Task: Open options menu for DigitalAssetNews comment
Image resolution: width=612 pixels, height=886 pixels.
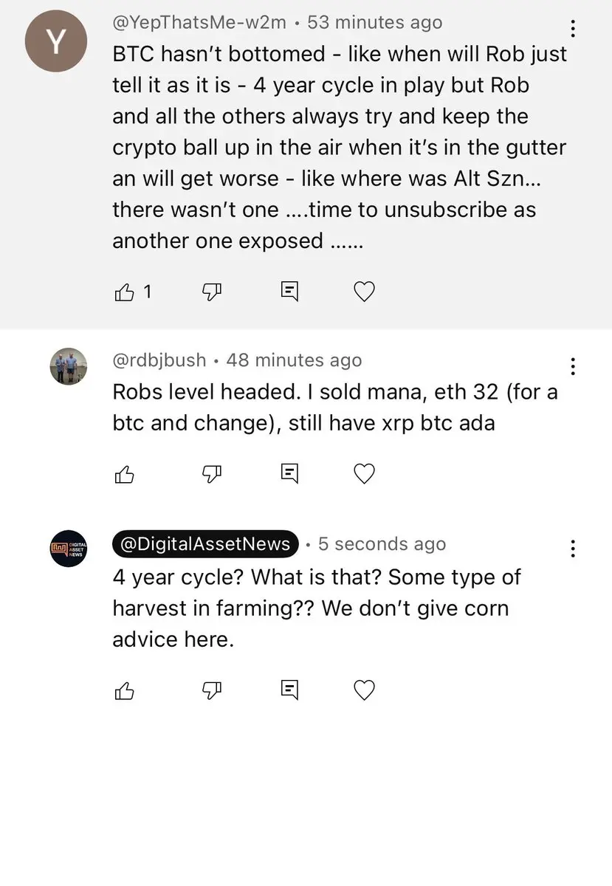Action: (x=573, y=549)
